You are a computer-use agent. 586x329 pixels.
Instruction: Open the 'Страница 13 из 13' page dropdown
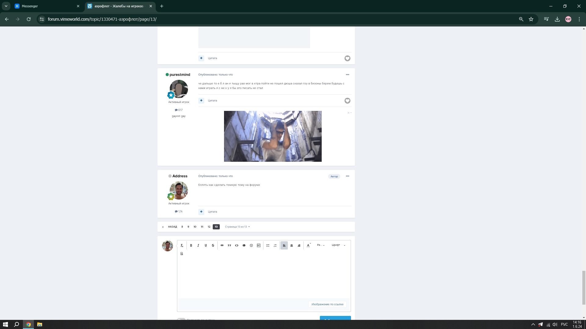coord(237,227)
